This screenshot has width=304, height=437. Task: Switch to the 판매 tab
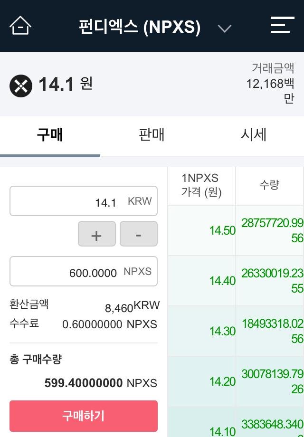tap(152, 135)
